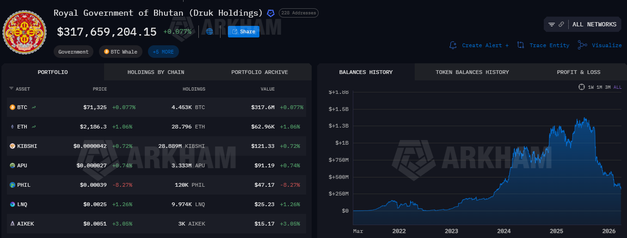Click the BTC trend chart icon
The height and width of the screenshot is (238, 627).
pos(34,107)
